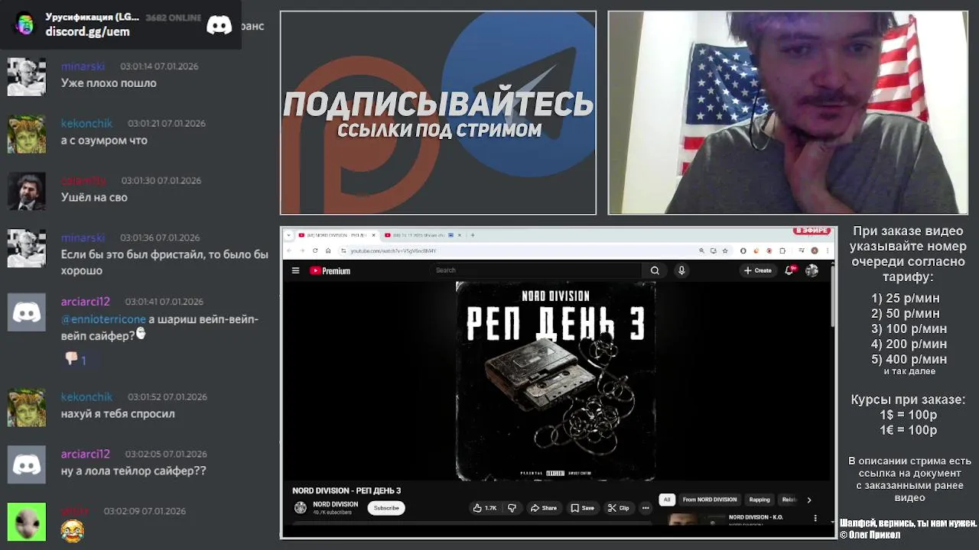Click NORD DIVISION channel name link
Image resolution: width=979 pixels, height=550 pixels.
(x=335, y=504)
